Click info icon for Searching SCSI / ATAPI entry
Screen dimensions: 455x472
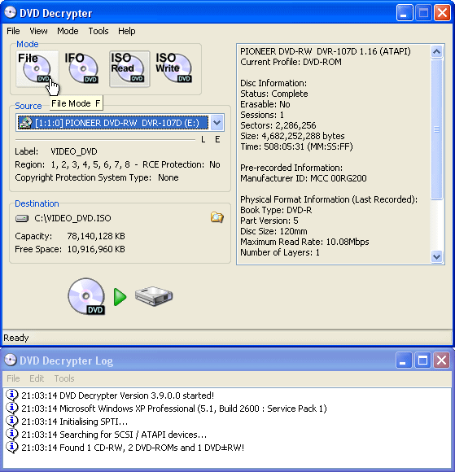tap(12, 434)
